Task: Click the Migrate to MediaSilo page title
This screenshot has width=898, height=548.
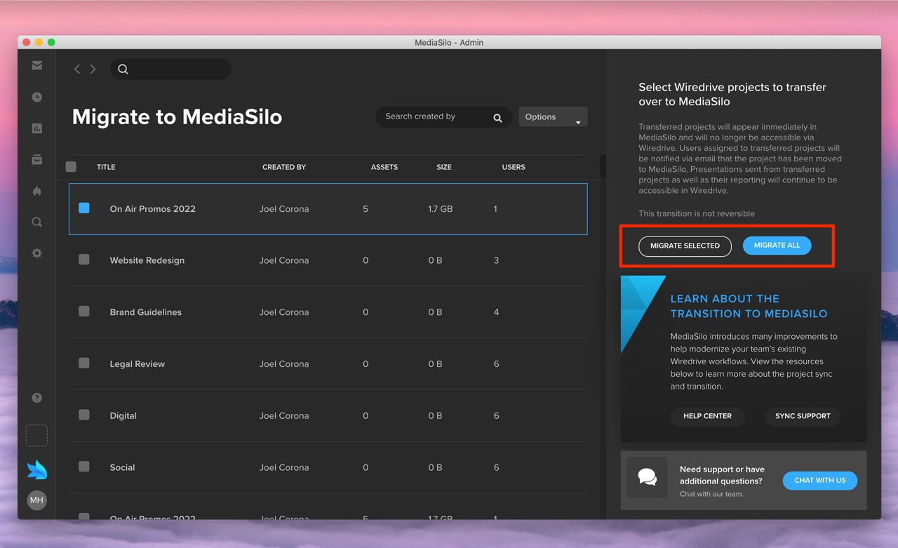Action: 177,116
